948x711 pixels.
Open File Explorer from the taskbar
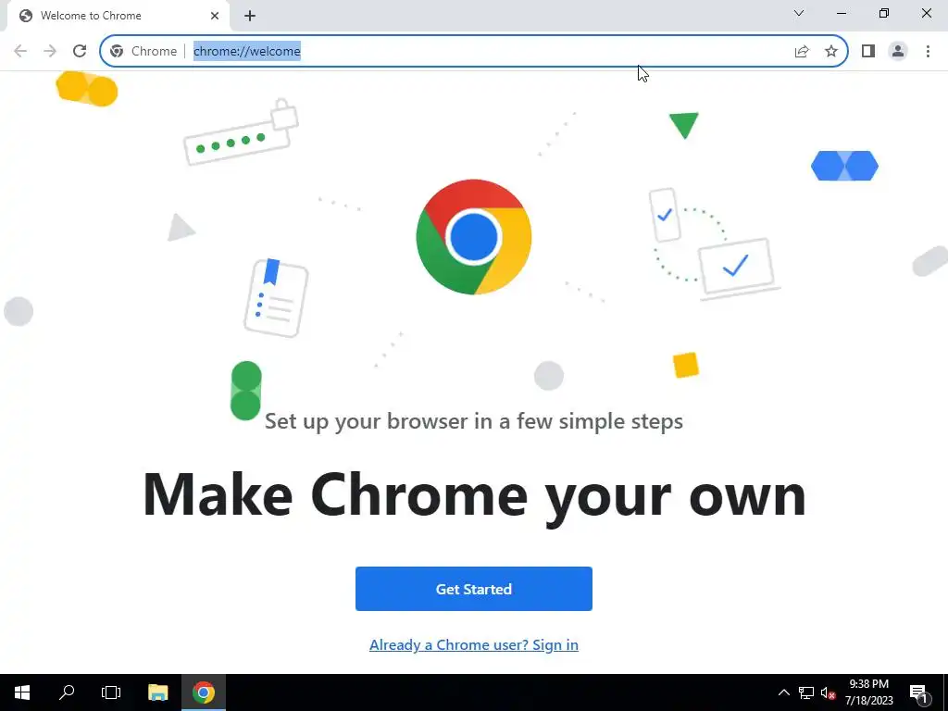click(157, 692)
